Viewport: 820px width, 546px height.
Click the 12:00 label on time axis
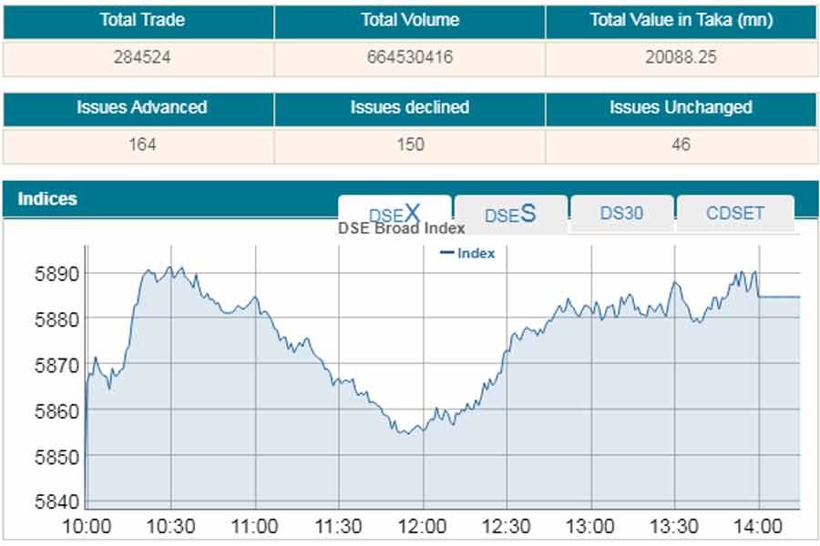423,526
